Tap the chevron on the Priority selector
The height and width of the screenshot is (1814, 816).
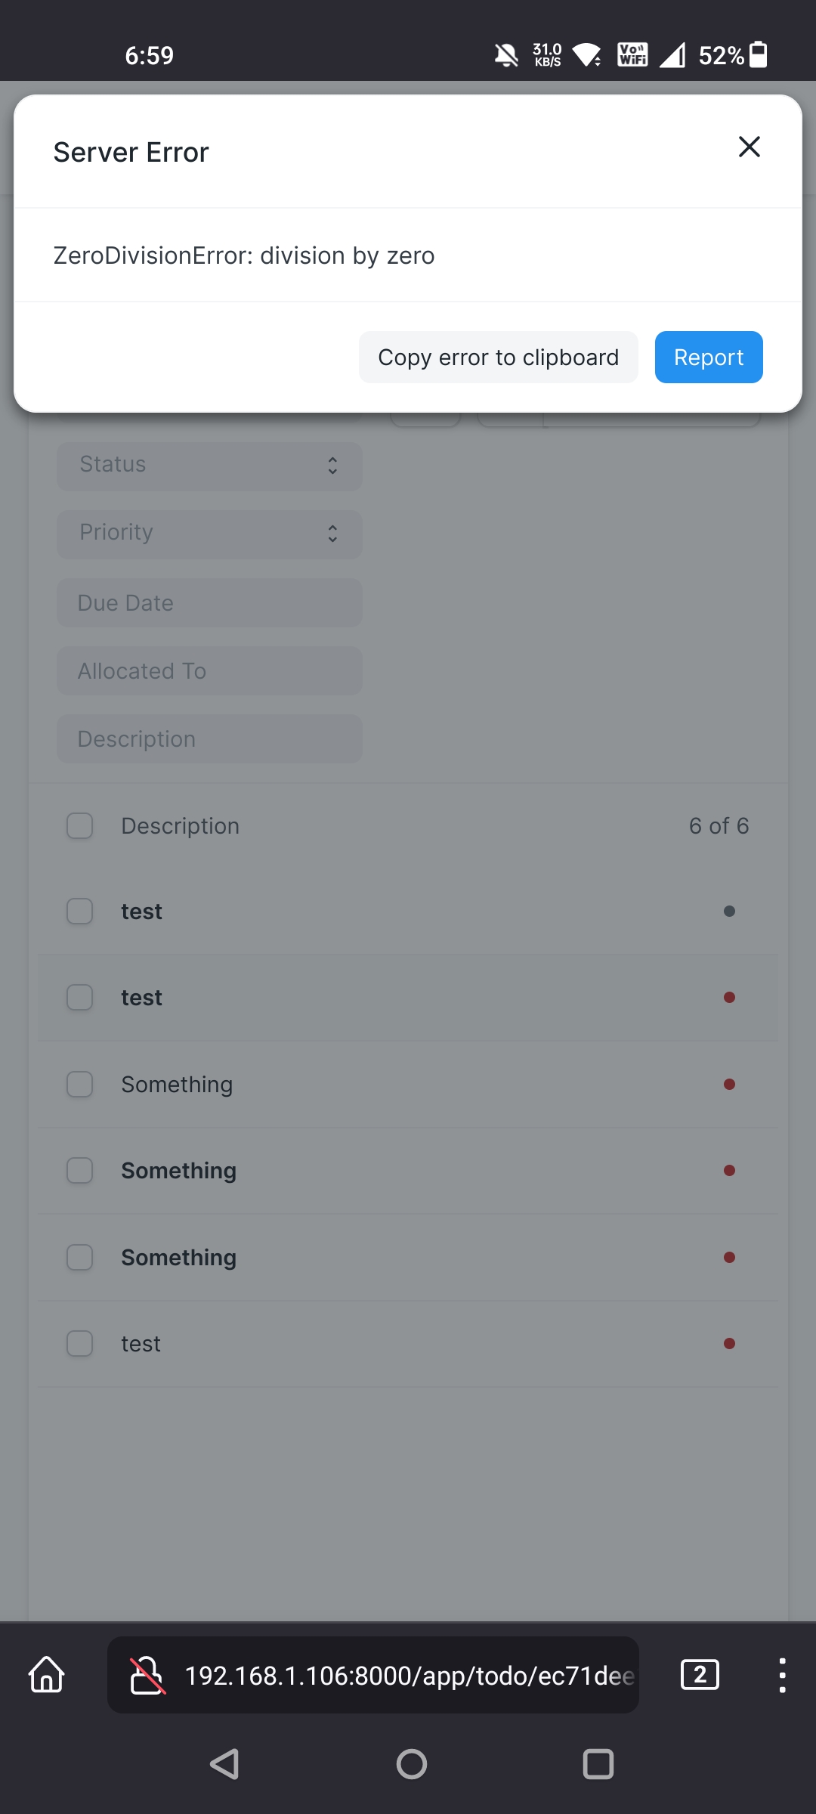point(332,534)
